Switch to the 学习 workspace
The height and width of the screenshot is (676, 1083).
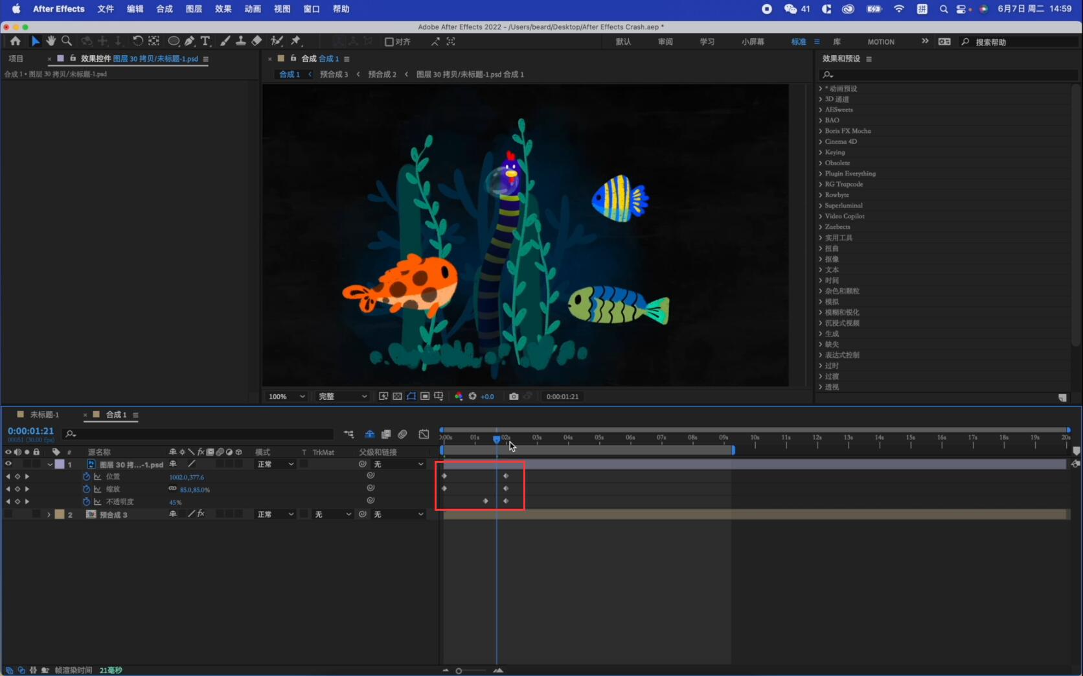[707, 41]
